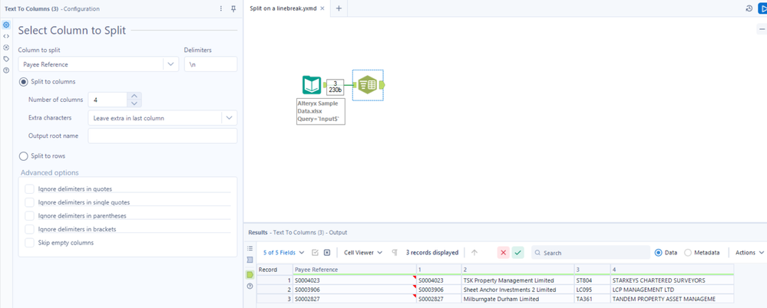Image resolution: width=767 pixels, height=308 pixels.
Task: Expand the 5 of 5 Fields dropdown
Action: click(x=284, y=253)
